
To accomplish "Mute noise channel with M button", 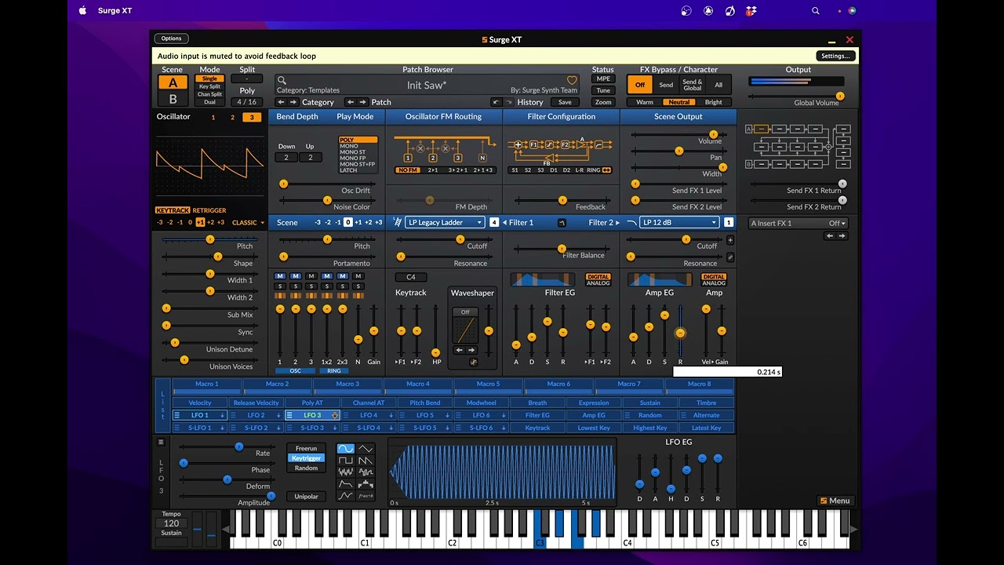I will (x=358, y=276).
